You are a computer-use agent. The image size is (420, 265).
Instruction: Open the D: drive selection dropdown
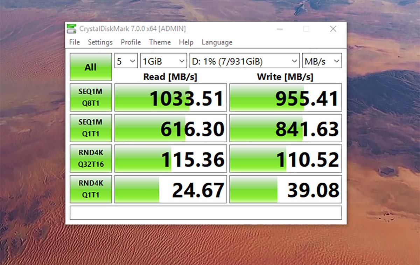(x=244, y=62)
